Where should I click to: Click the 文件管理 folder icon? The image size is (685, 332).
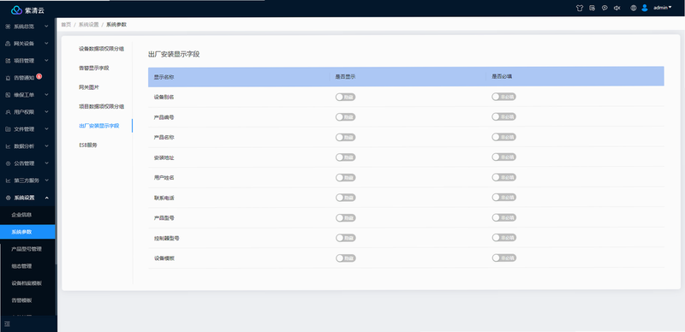[8, 129]
